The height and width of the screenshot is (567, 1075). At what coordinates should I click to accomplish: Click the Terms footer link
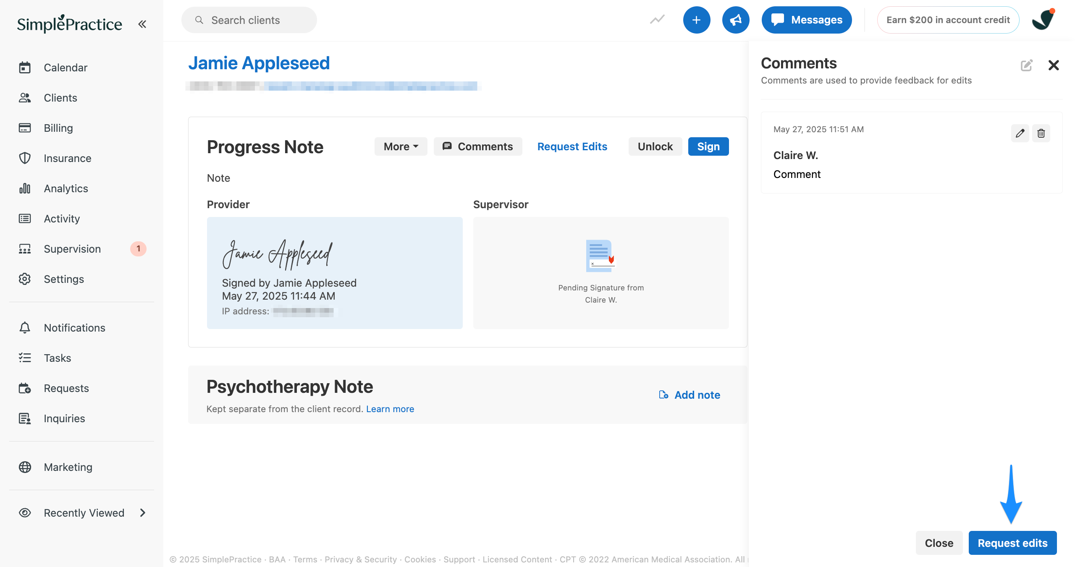(305, 559)
